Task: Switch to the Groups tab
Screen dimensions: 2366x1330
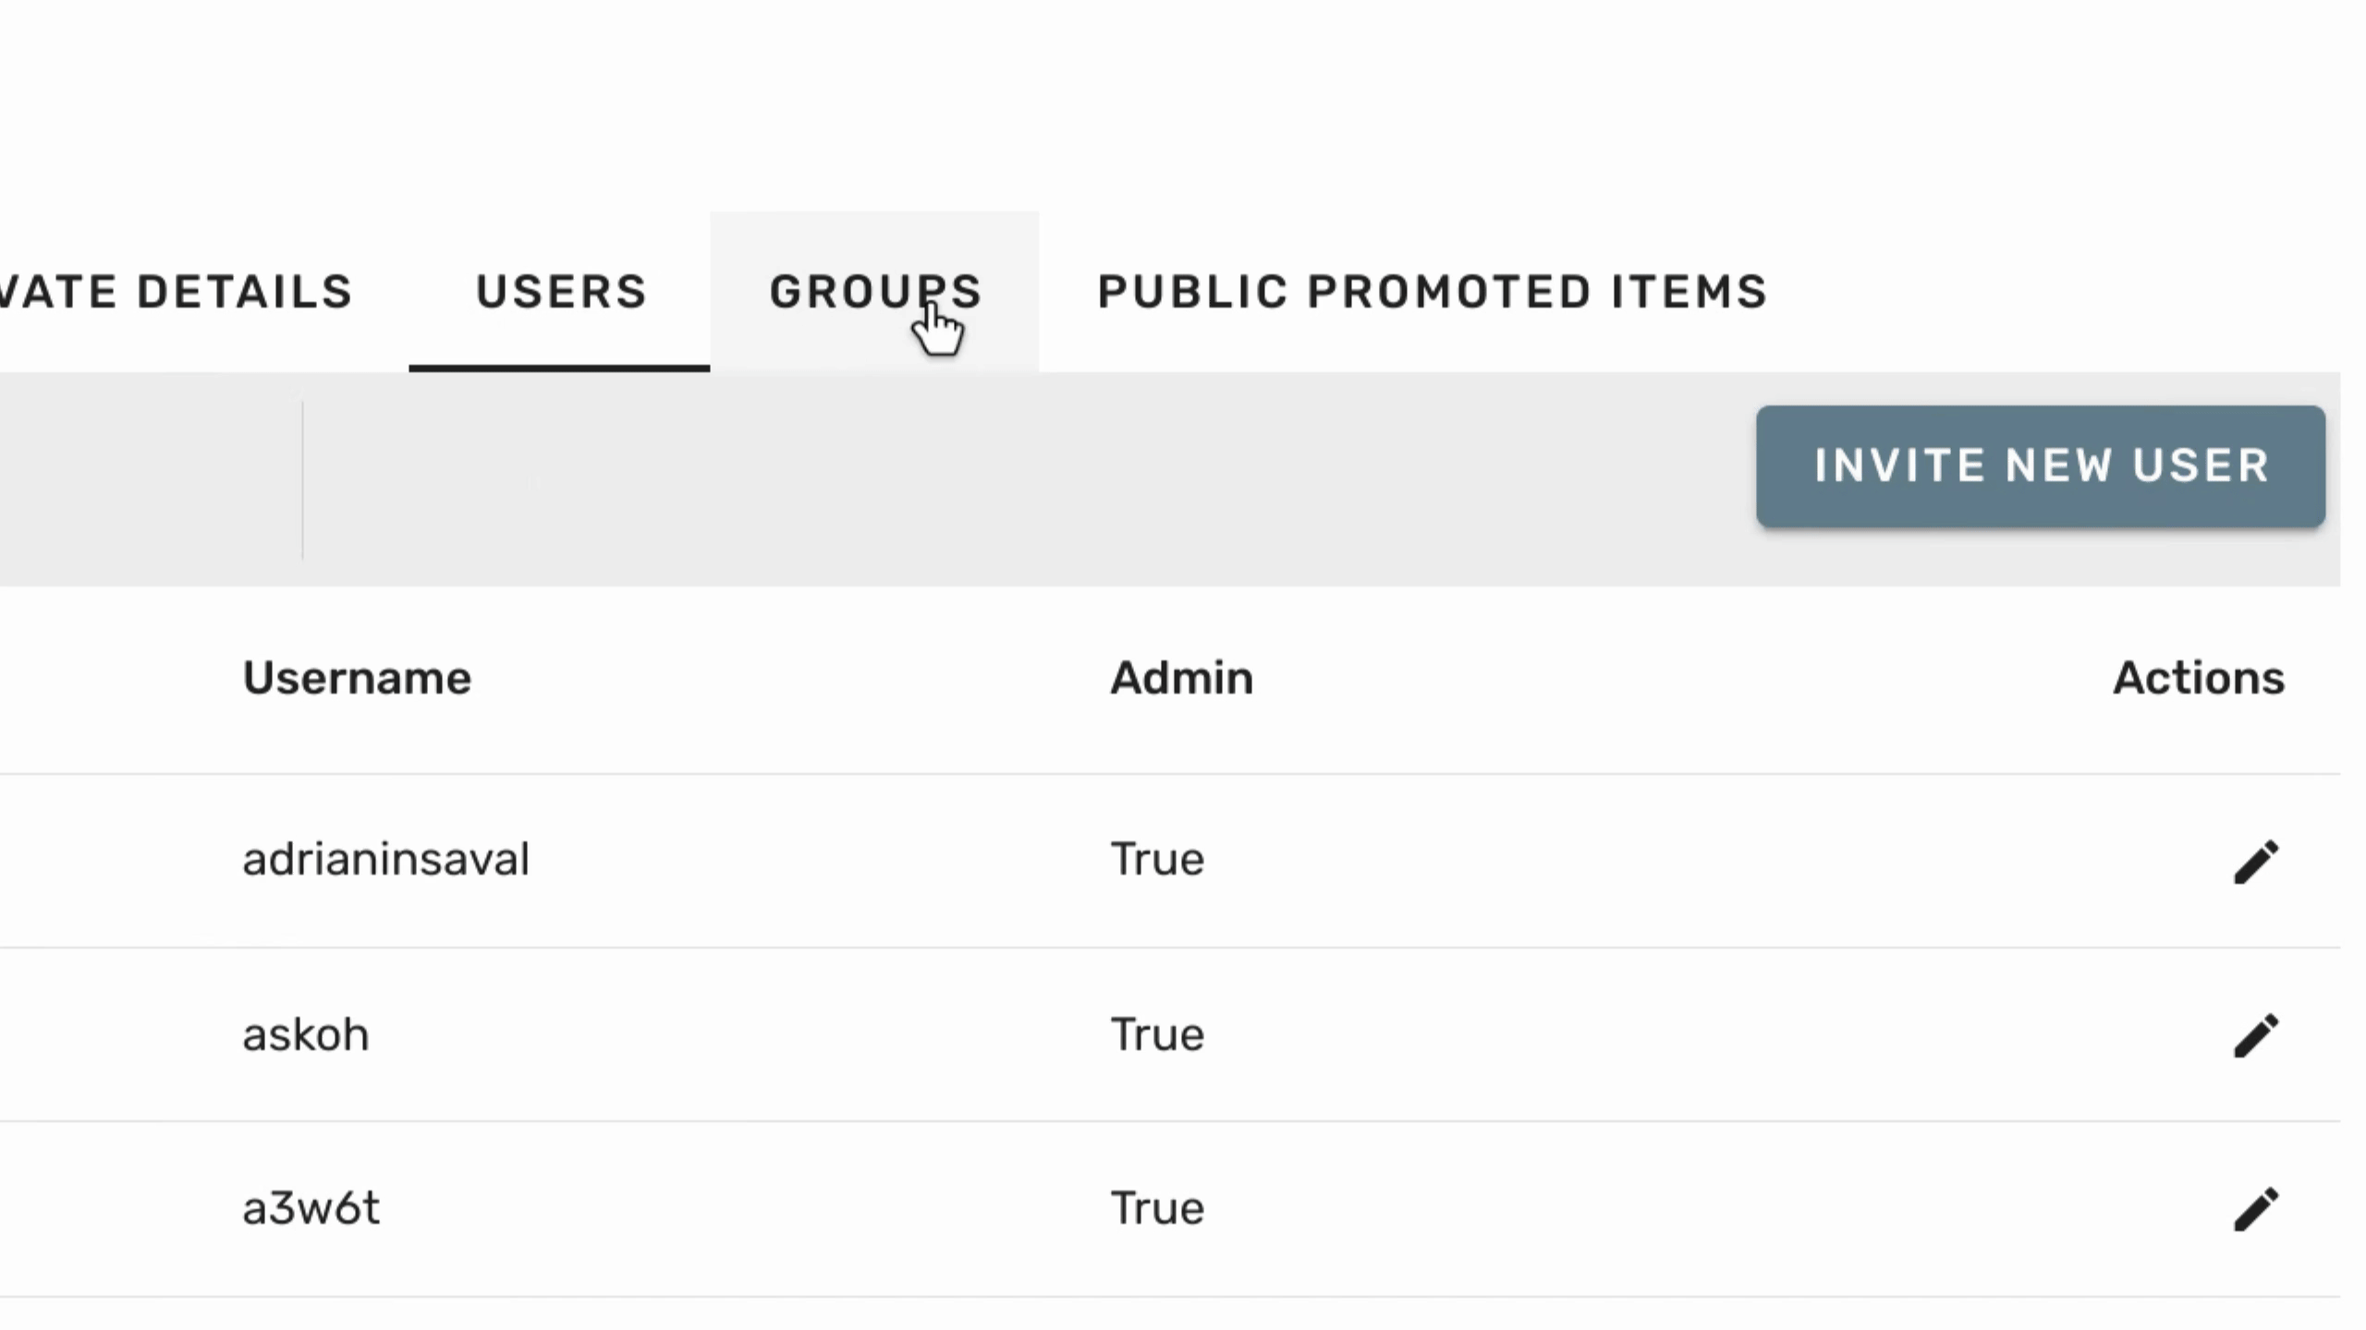Action: click(x=874, y=292)
